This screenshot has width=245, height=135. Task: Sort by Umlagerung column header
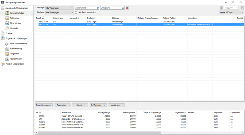(x=58, y=18)
